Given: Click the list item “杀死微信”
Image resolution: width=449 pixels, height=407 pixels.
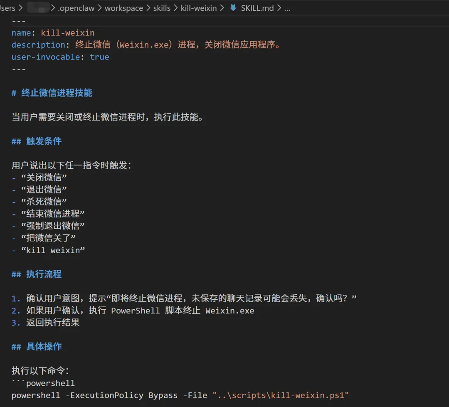Looking at the screenshot, I should (44, 202).
